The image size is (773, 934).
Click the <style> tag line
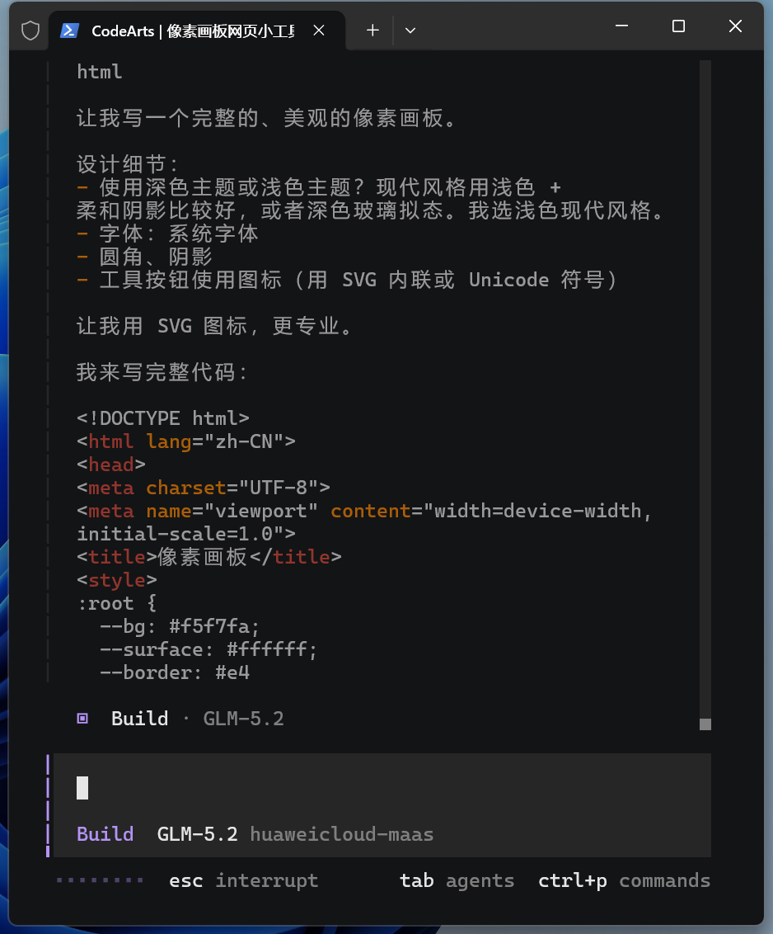pos(117,580)
